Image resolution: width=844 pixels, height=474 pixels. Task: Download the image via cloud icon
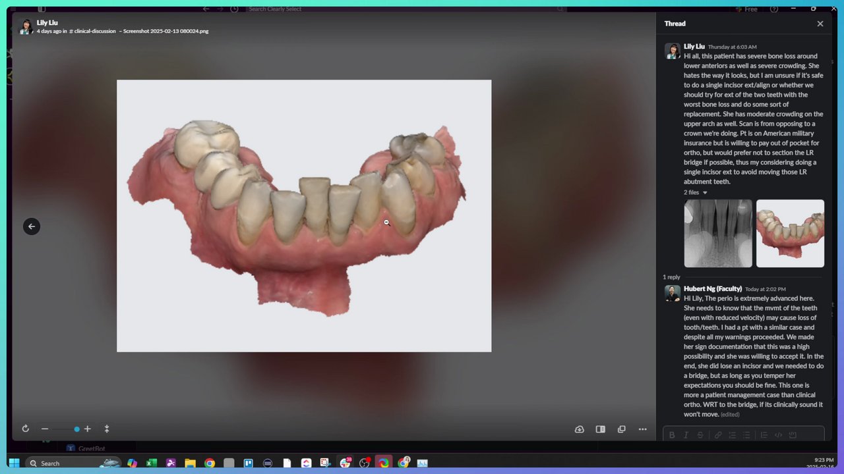580,429
